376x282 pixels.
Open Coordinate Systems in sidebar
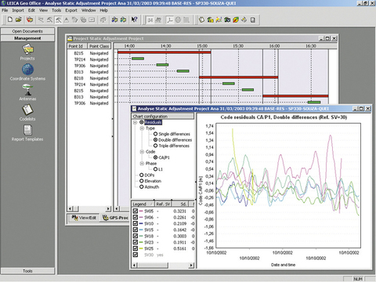(27, 70)
